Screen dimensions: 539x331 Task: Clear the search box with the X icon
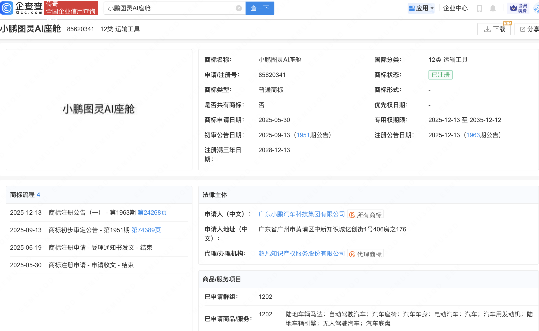239,8
